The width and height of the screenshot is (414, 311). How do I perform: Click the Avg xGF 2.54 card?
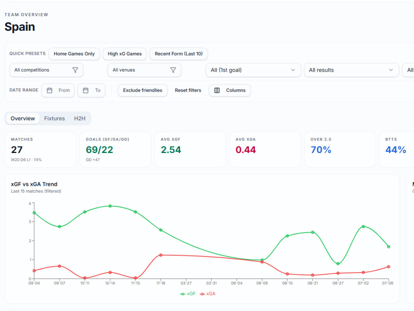click(190, 149)
